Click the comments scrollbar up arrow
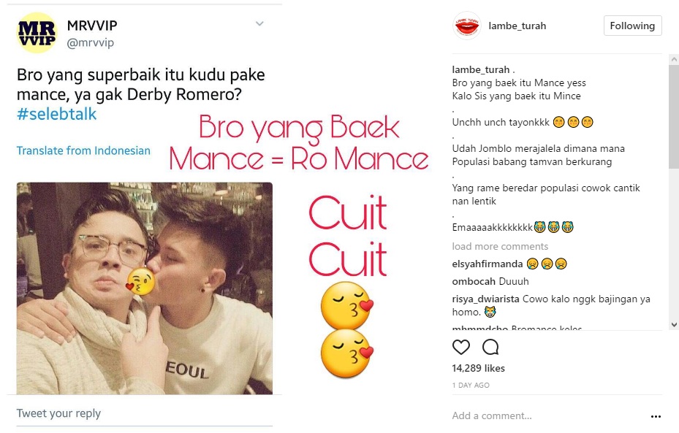This screenshot has height=433, width=679. 674,59
